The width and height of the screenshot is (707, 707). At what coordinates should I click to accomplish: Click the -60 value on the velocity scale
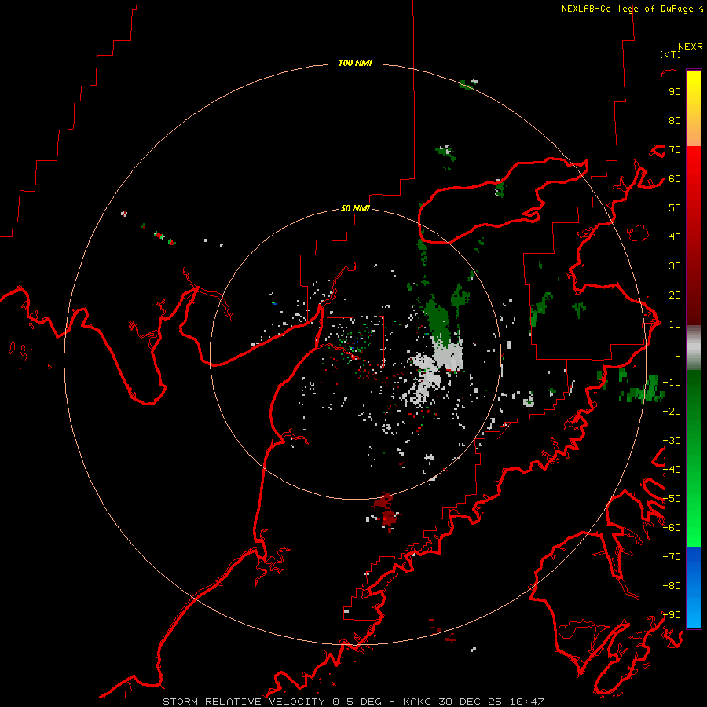point(672,528)
